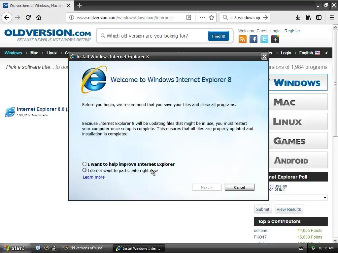Viewport: 338px width, 253px height.
Task: Open the MAC category banner
Action: [x=298, y=102]
